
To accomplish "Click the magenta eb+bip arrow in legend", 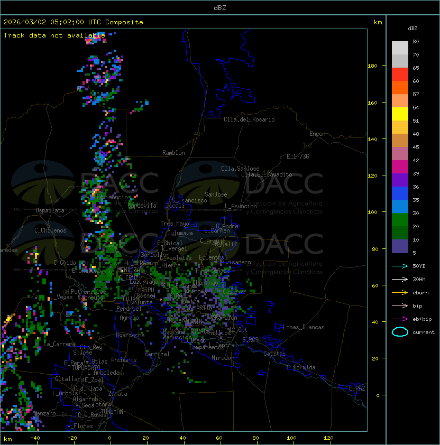I will tap(400, 319).
